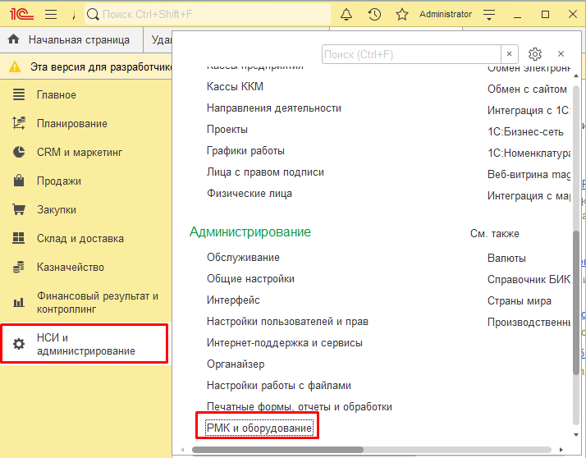Open navigation settings gear in panel
The image size is (586, 458).
(x=535, y=54)
